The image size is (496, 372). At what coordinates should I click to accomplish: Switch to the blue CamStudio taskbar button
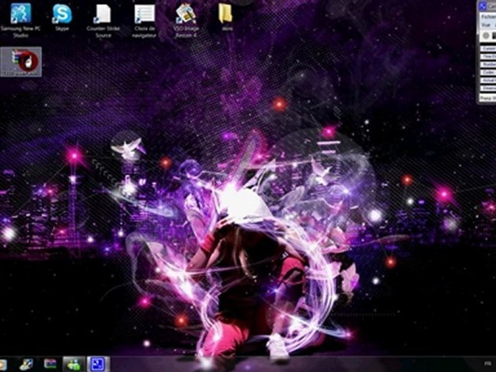[x=98, y=364]
